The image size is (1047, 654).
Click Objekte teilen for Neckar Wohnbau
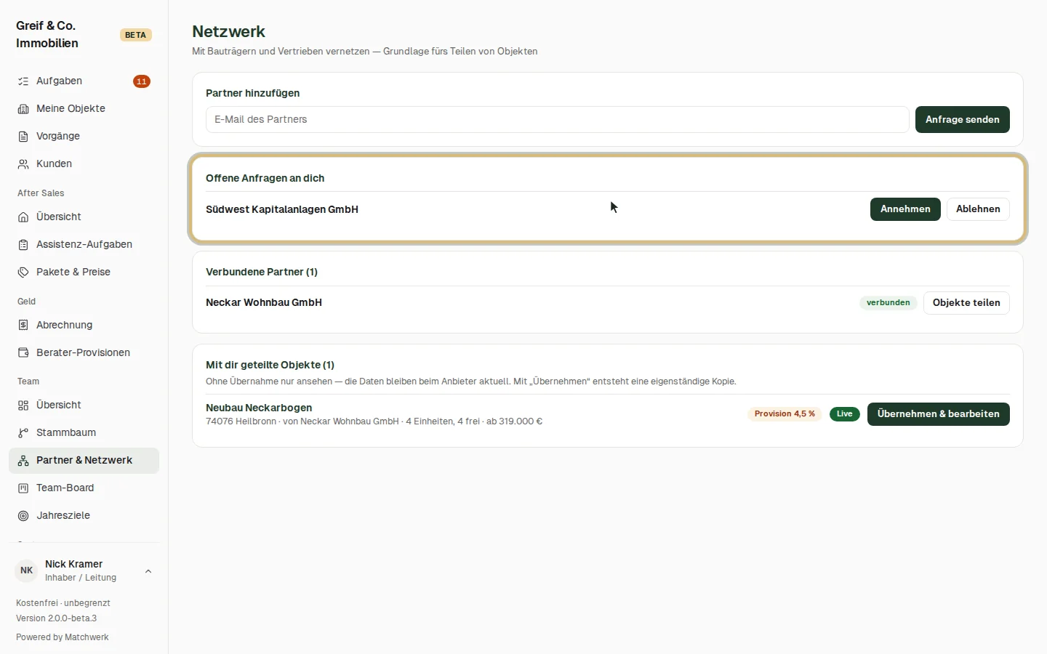click(x=966, y=303)
